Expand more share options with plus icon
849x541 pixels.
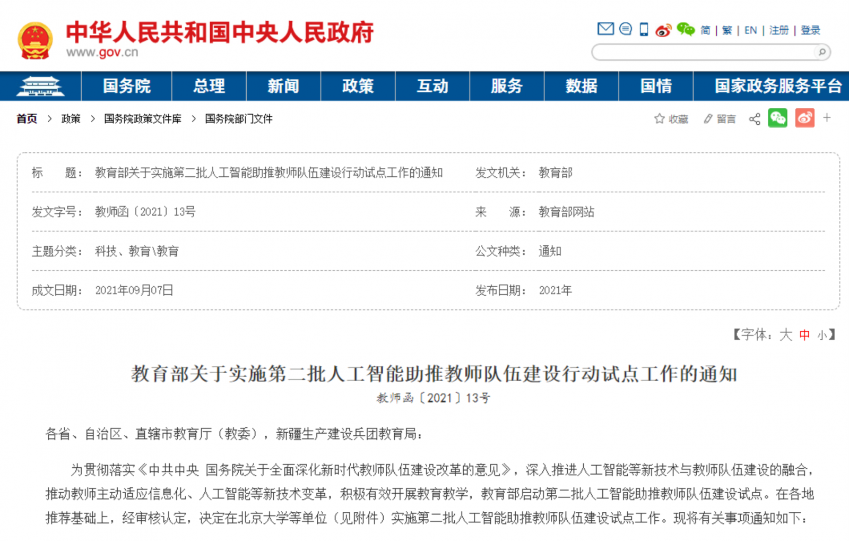(x=827, y=118)
